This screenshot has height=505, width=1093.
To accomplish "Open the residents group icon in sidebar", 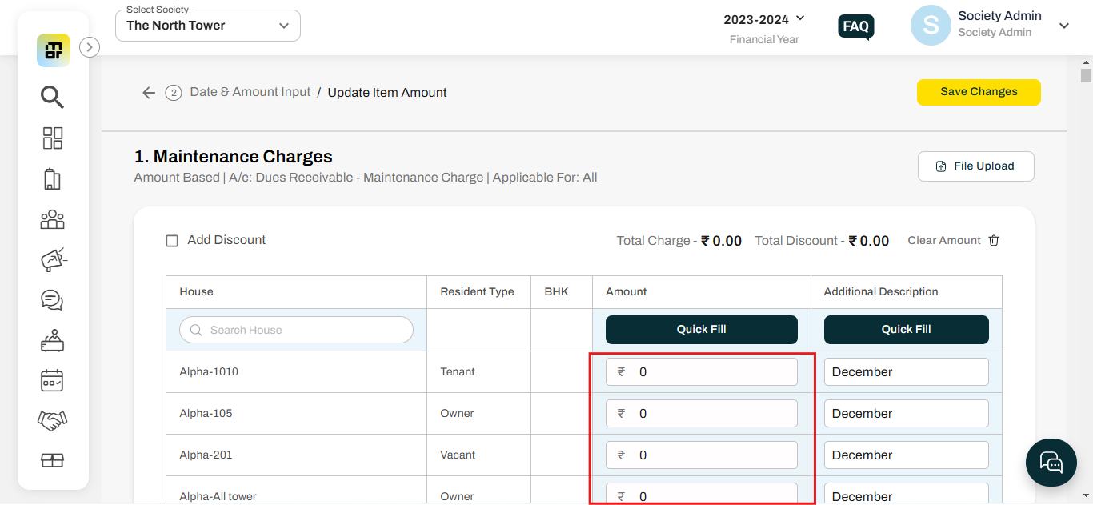I will coord(52,219).
